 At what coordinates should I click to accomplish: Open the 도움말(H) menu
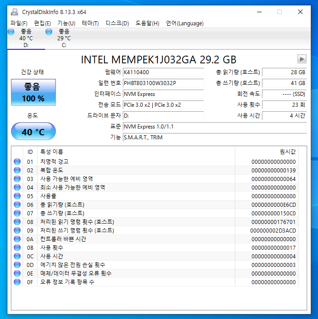tap(147, 24)
